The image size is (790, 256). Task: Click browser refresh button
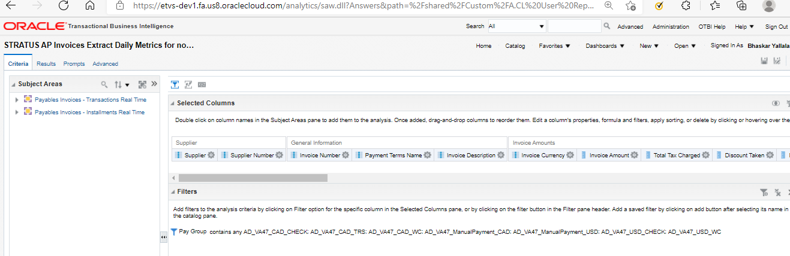click(64, 6)
